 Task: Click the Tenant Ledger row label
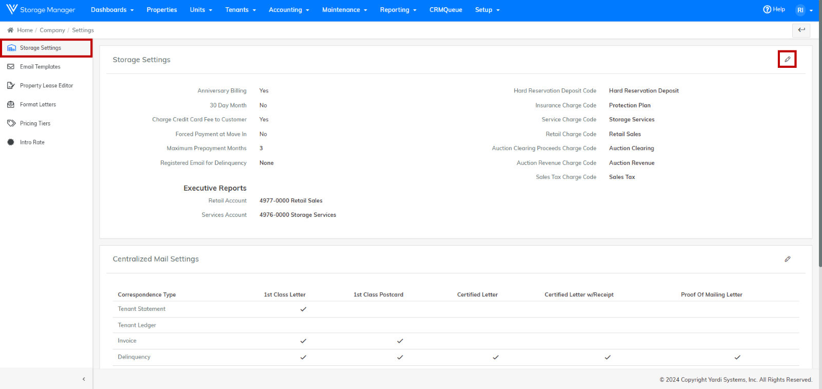[x=137, y=325]
